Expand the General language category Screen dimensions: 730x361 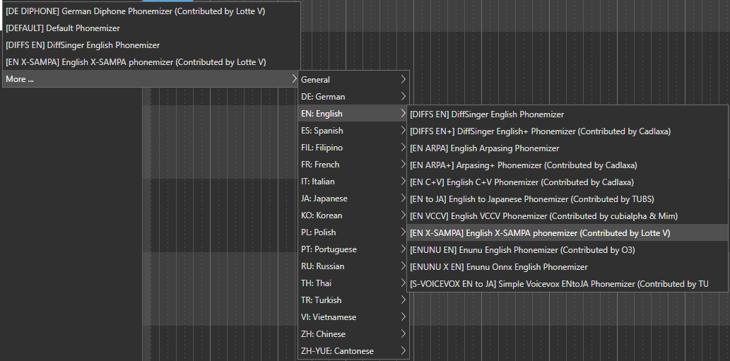[x=353, y=80]
